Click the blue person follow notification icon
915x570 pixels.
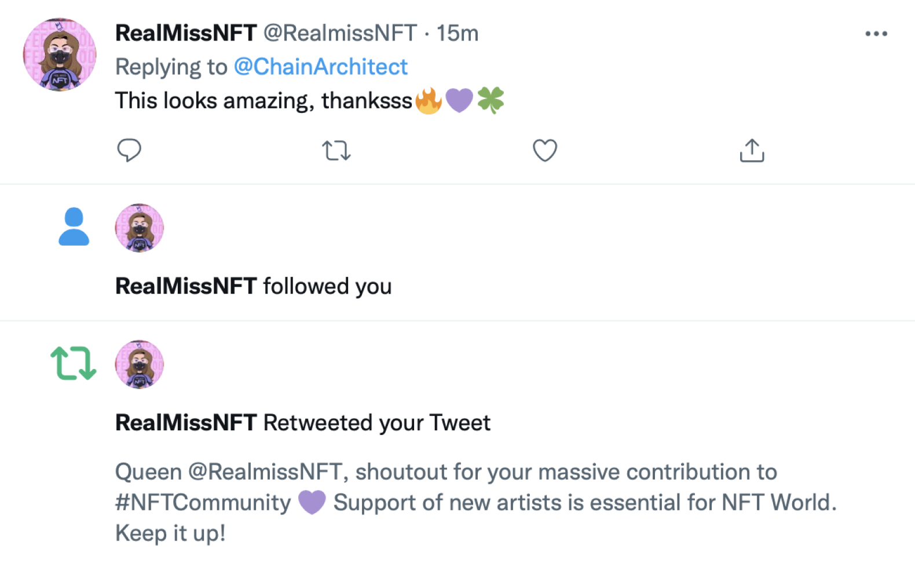click(74, 227)
